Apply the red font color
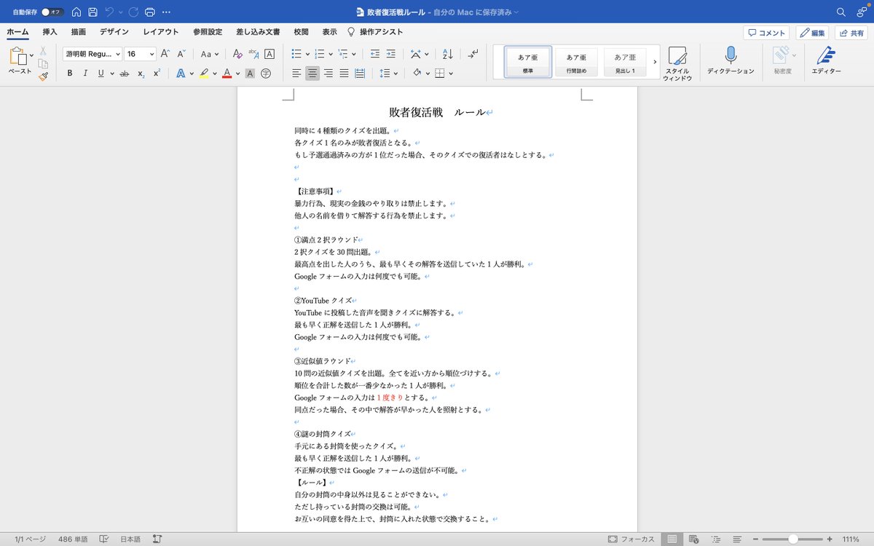The image size is (874, 546). (227, 74)
